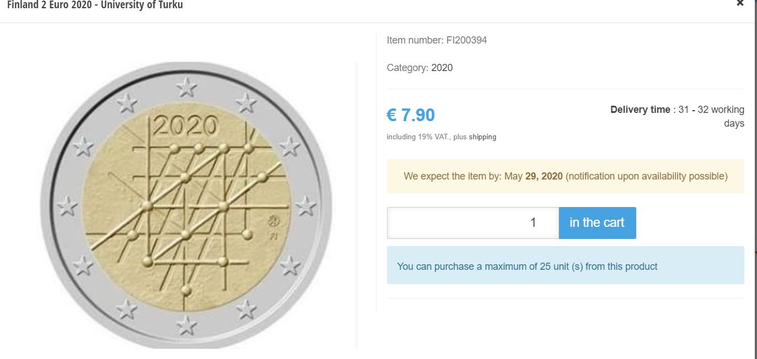The height and width of the screenshot is (359, 757).
Task: Click the "Delivery time" label
Action: tap(640, 110)
